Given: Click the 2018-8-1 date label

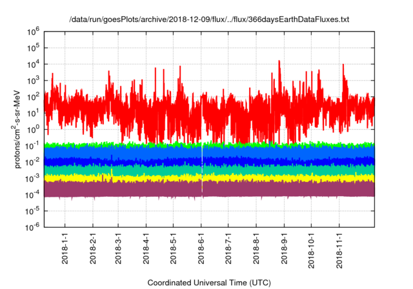Looking at the screenshot, I should click(256, 248).
